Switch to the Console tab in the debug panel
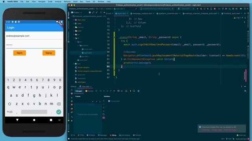This screenshot has height=141, width=252. 89,91
